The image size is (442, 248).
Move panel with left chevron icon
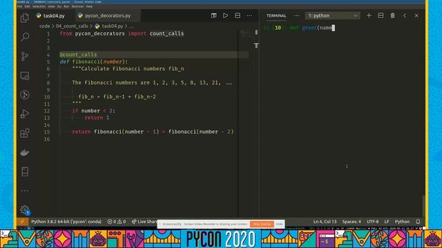(x=405, y=15)
